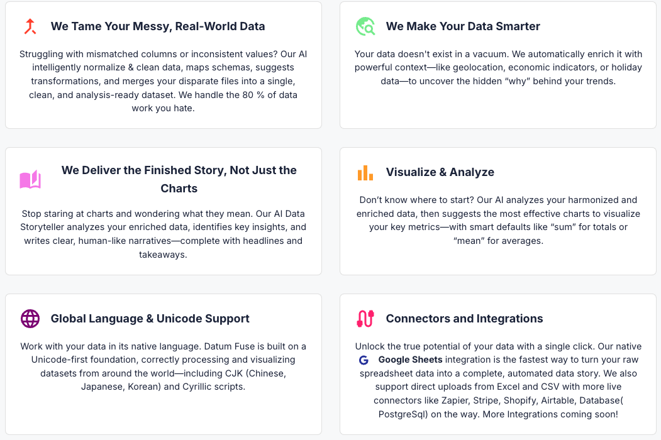Click the Data Storyteller feature card
This screenshot has height=440, width=661.
point(163,211)
